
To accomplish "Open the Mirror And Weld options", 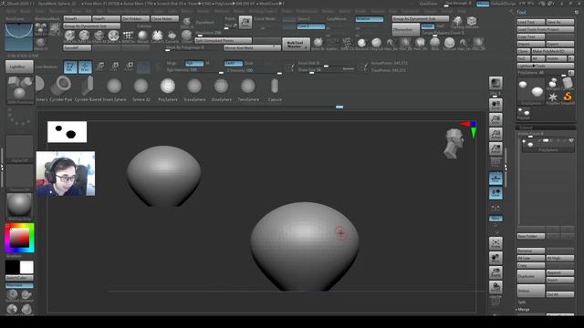I will click(252, 48).
